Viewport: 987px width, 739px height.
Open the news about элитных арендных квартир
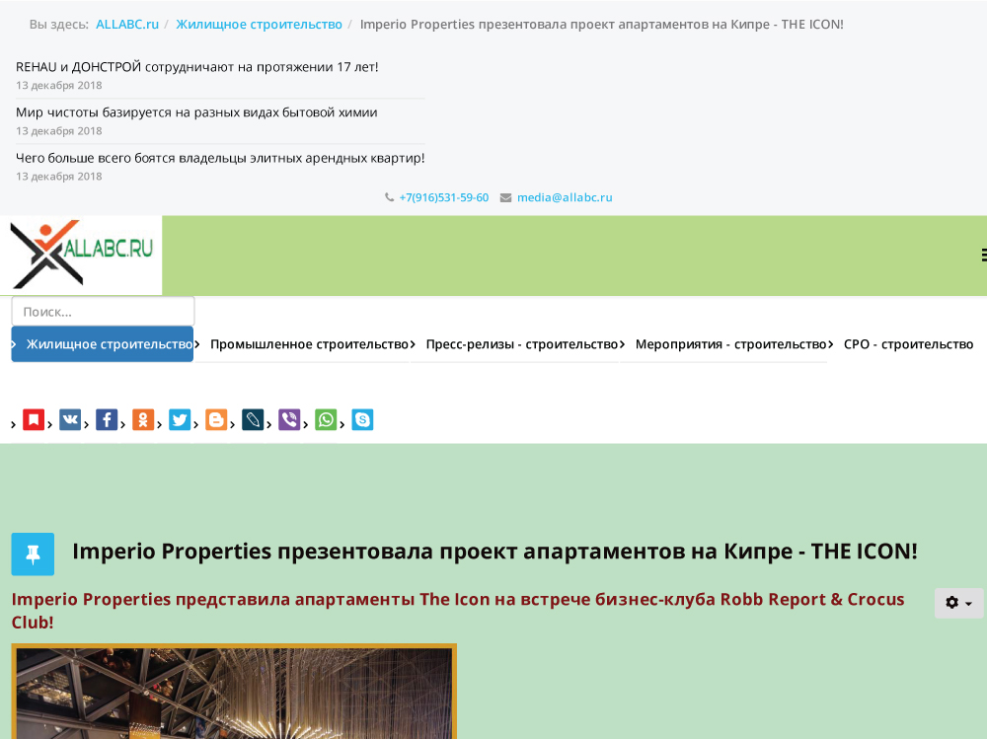(x=220, y=158)
